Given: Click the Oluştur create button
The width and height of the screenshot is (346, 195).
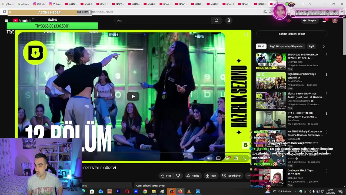Looking at the screenshot, I should (x=310, y=20).
